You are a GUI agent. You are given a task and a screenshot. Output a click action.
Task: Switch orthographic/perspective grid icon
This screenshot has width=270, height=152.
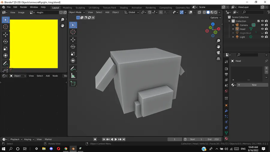[218, 59]
